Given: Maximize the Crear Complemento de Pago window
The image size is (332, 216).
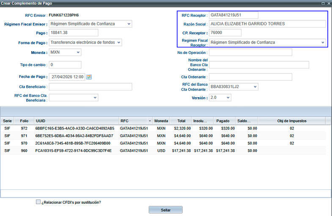Looking at the screenshot, I should [323, 3].
